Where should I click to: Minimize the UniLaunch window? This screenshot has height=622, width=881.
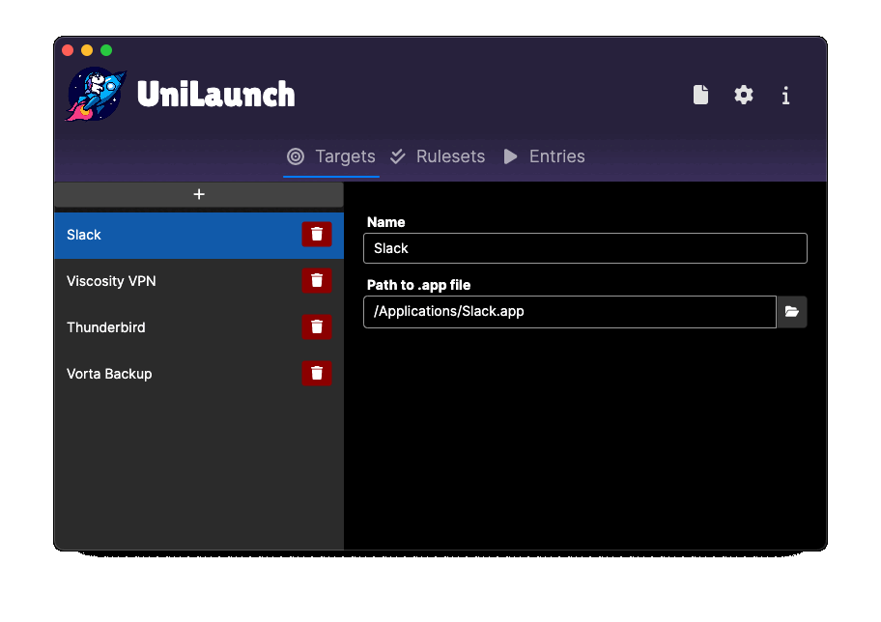(87, 50)
